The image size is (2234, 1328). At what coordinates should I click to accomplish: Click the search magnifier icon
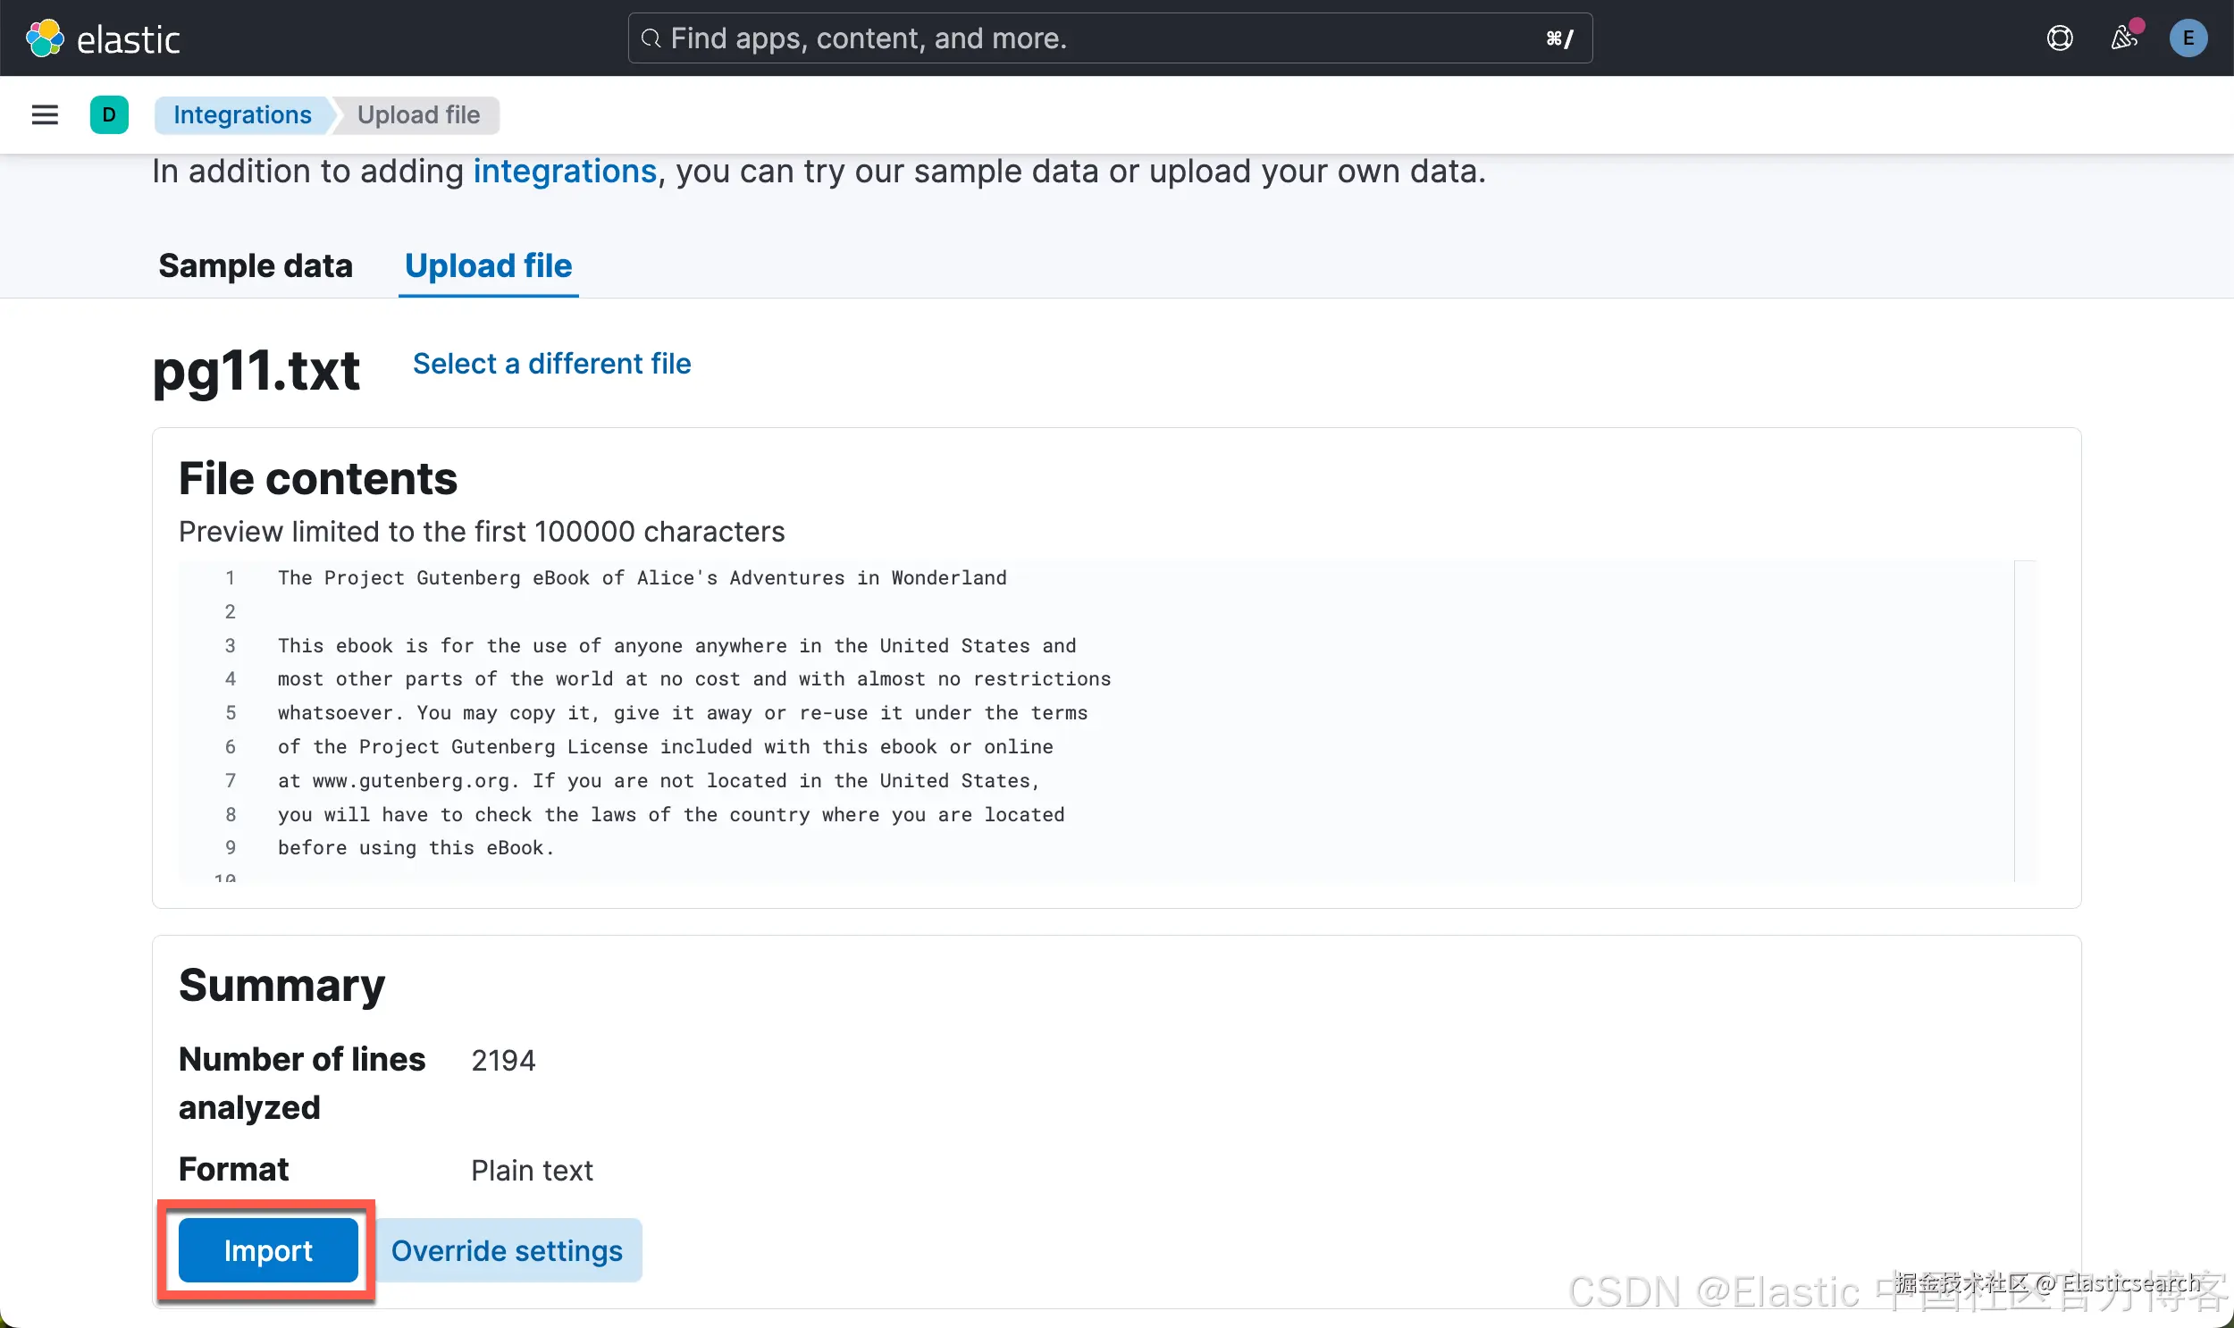tap(651, 38)
